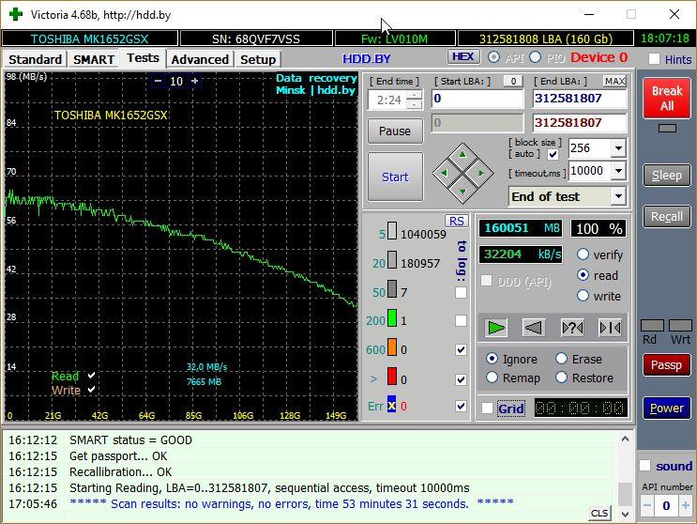
Task: Click the Recall button
Action: 667,217
